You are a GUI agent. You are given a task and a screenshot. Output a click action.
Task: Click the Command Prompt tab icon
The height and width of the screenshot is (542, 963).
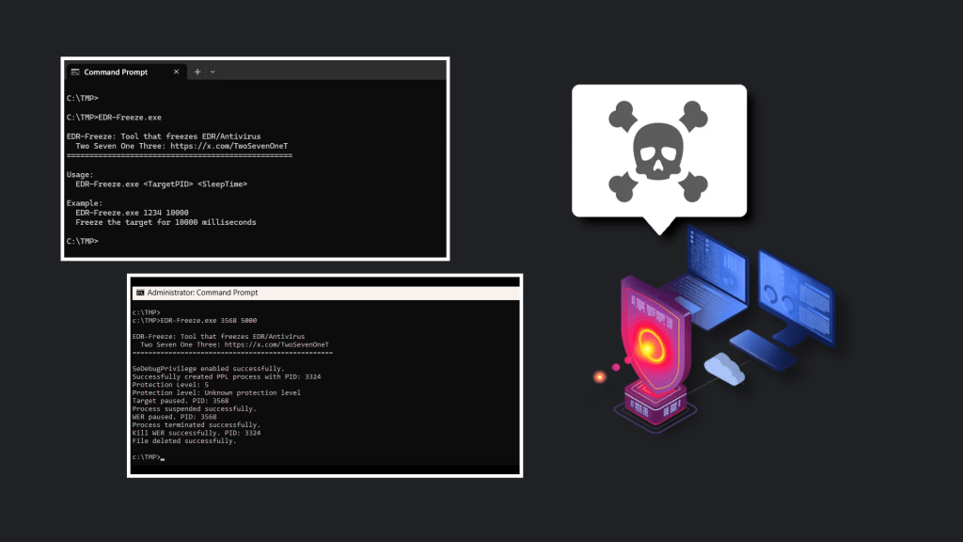74,72
